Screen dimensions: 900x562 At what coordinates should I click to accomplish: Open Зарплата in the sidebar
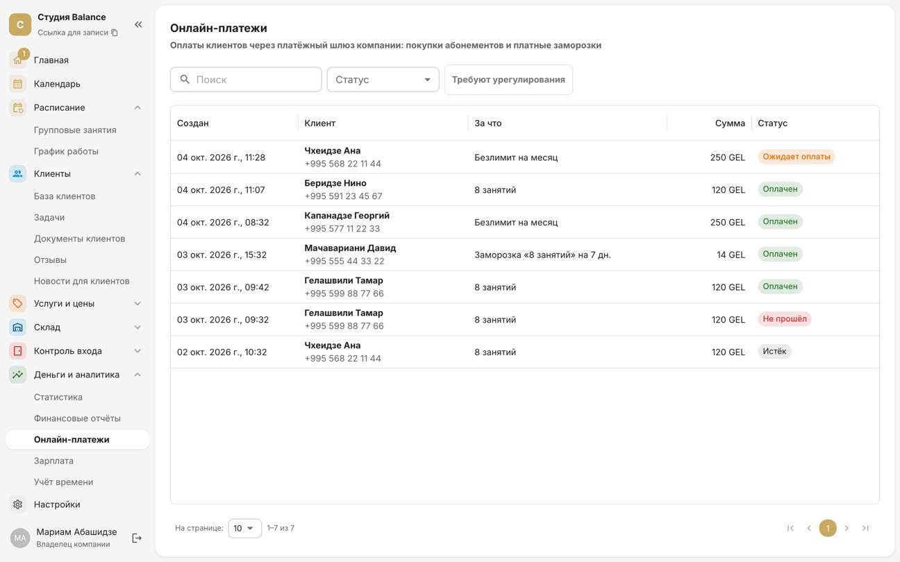point(53,461)
